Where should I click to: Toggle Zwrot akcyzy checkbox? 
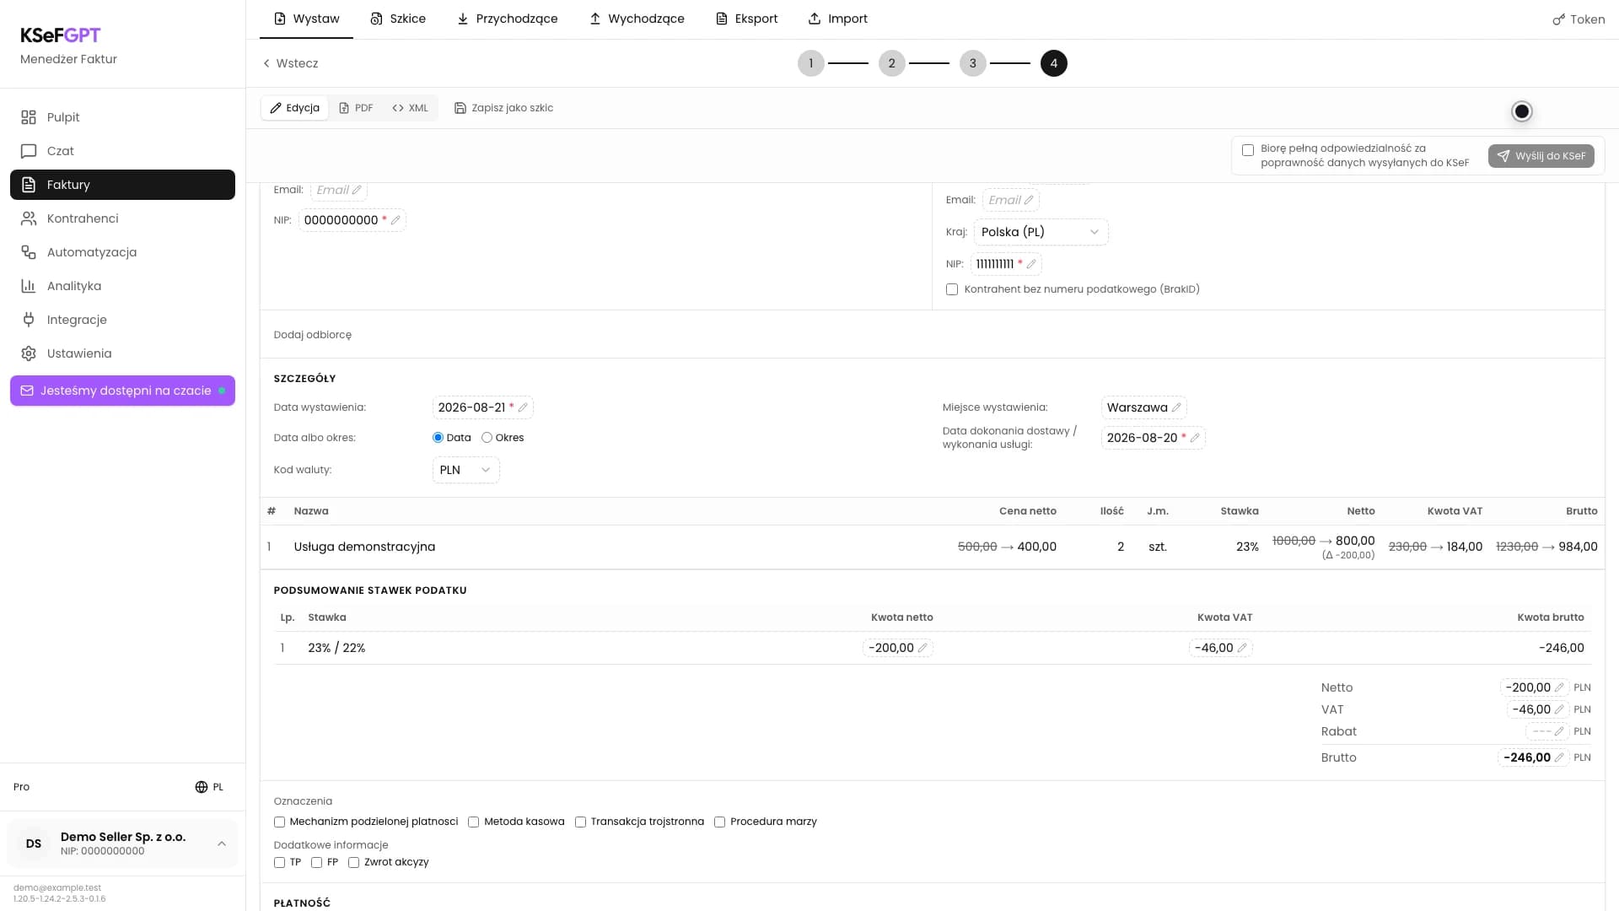353,862
